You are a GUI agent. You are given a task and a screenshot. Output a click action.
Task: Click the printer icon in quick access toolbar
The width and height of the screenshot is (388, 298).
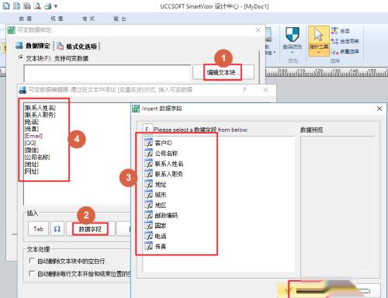click(47, 5)
